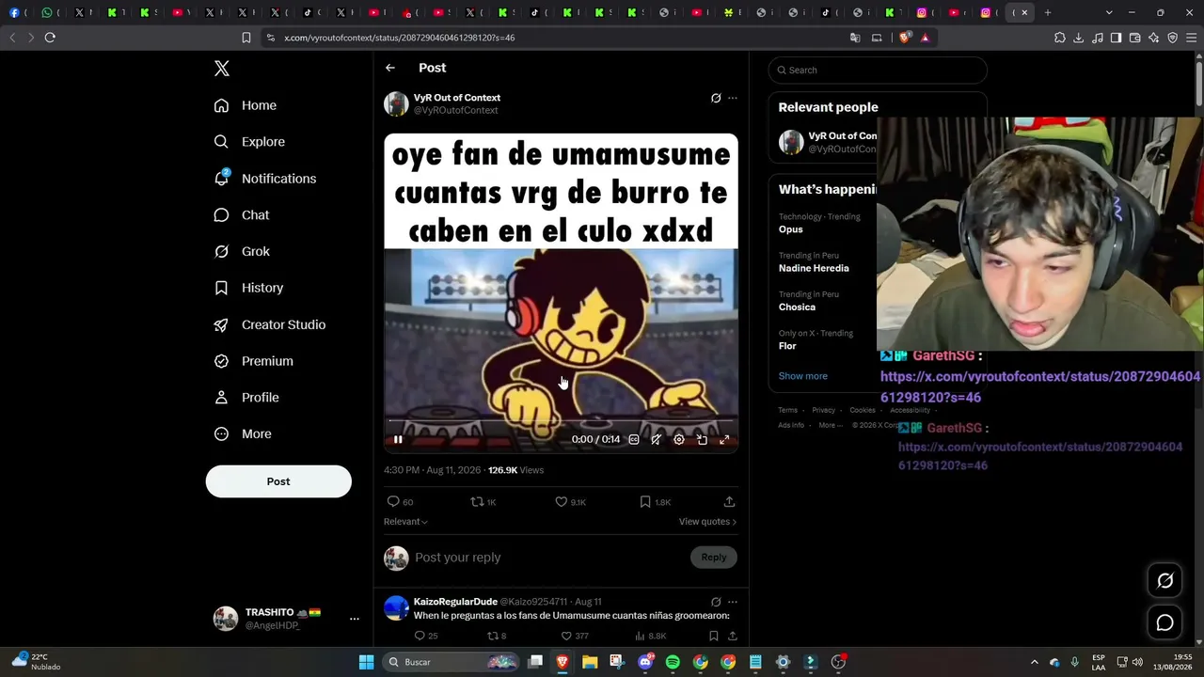Unmute the video sound
1204x677 pixels.
point(657,439)
